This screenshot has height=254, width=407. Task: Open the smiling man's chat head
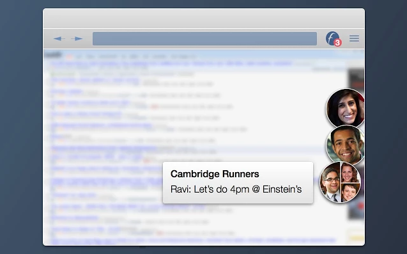coord(345,145)
